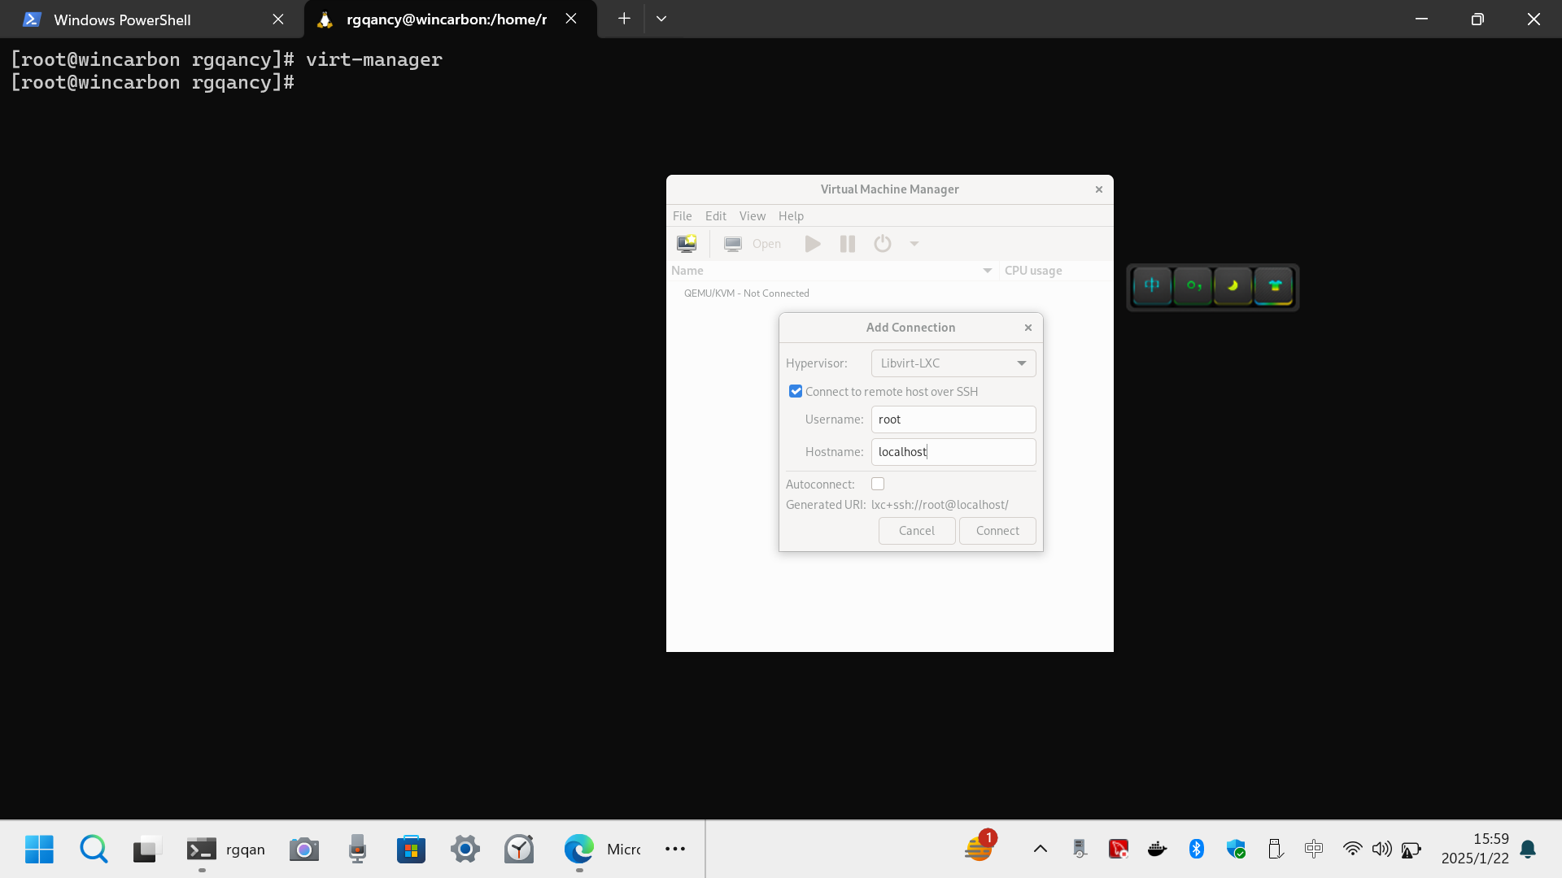Click the new virtual machine toolbar icon
Viewport: 1562px width, 878px height.
(687, 243)
